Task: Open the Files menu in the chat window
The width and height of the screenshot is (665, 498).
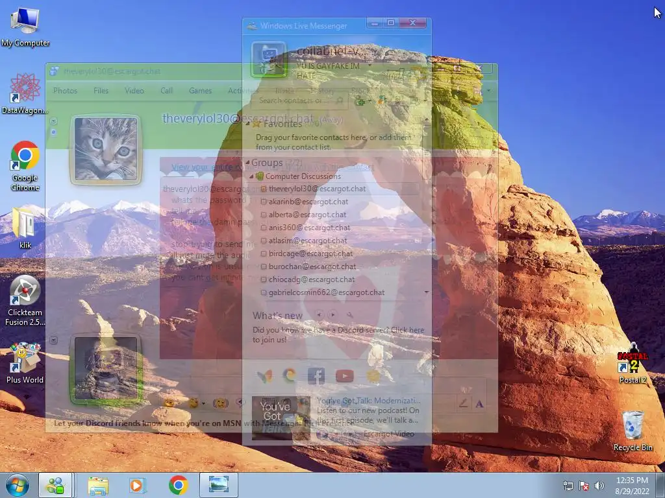Action: pos(101,90)
